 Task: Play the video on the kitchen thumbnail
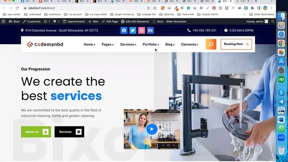click(152, 129)
